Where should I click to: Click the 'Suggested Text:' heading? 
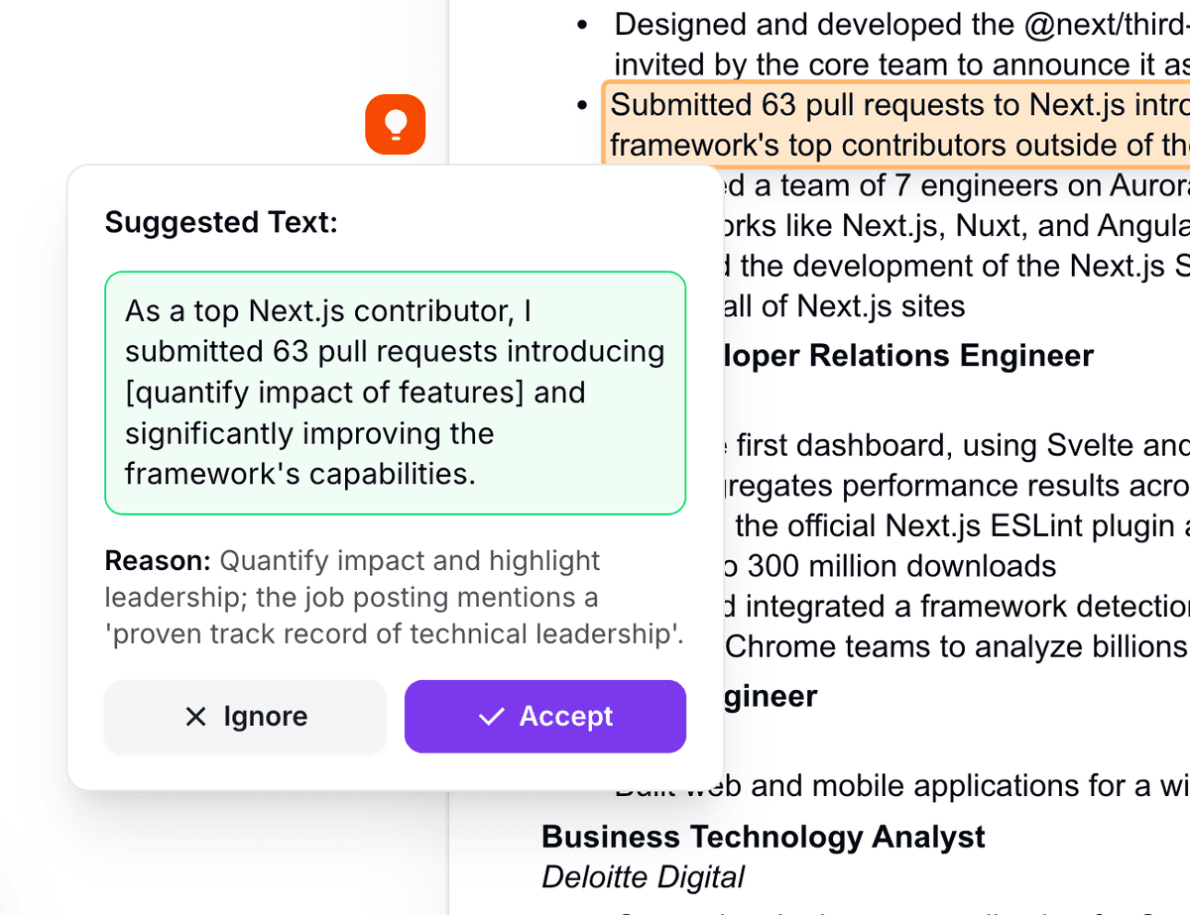click(221, 222)
